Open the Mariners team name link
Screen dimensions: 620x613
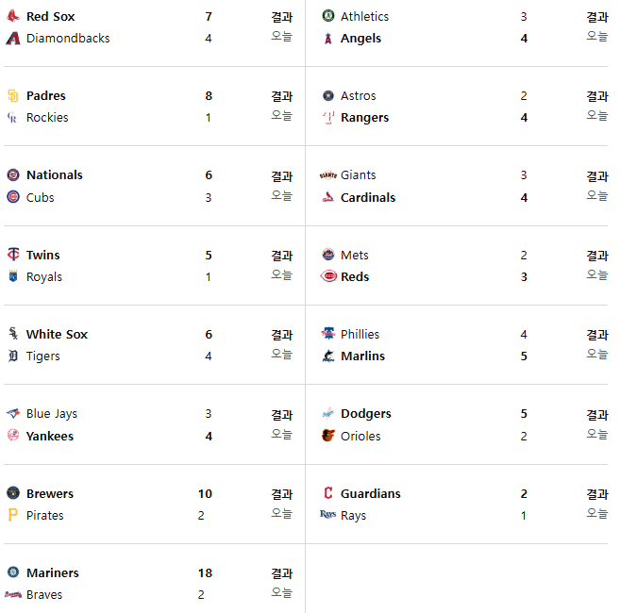pyautogui.click(x=53, y=572)
